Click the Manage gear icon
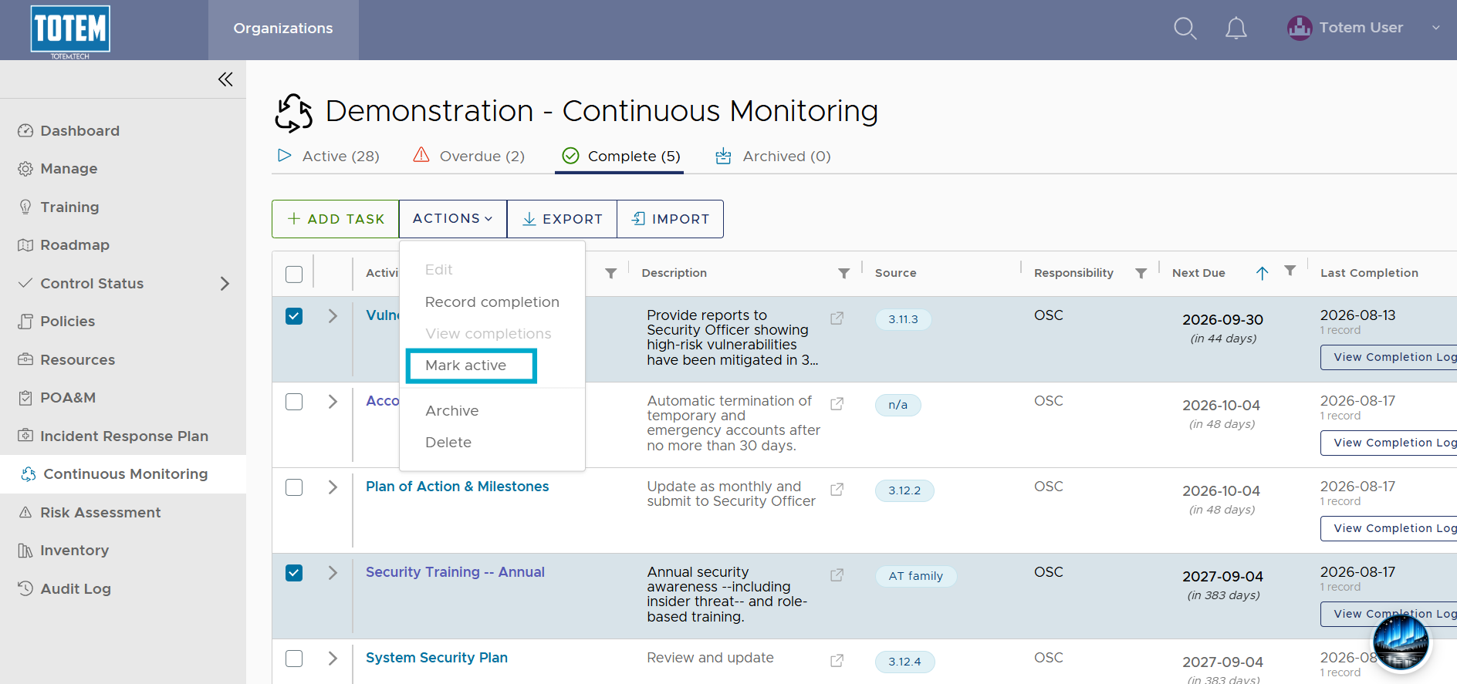This screenshot has height=684, width=1457. coord(25,169)
